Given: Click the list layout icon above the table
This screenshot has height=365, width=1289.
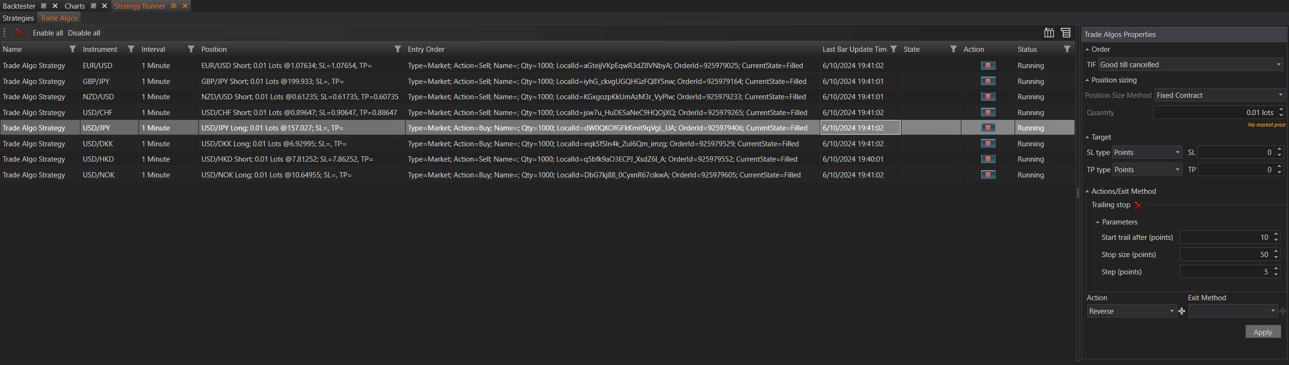Looking at the screenshot, I should click(1066, 33).
